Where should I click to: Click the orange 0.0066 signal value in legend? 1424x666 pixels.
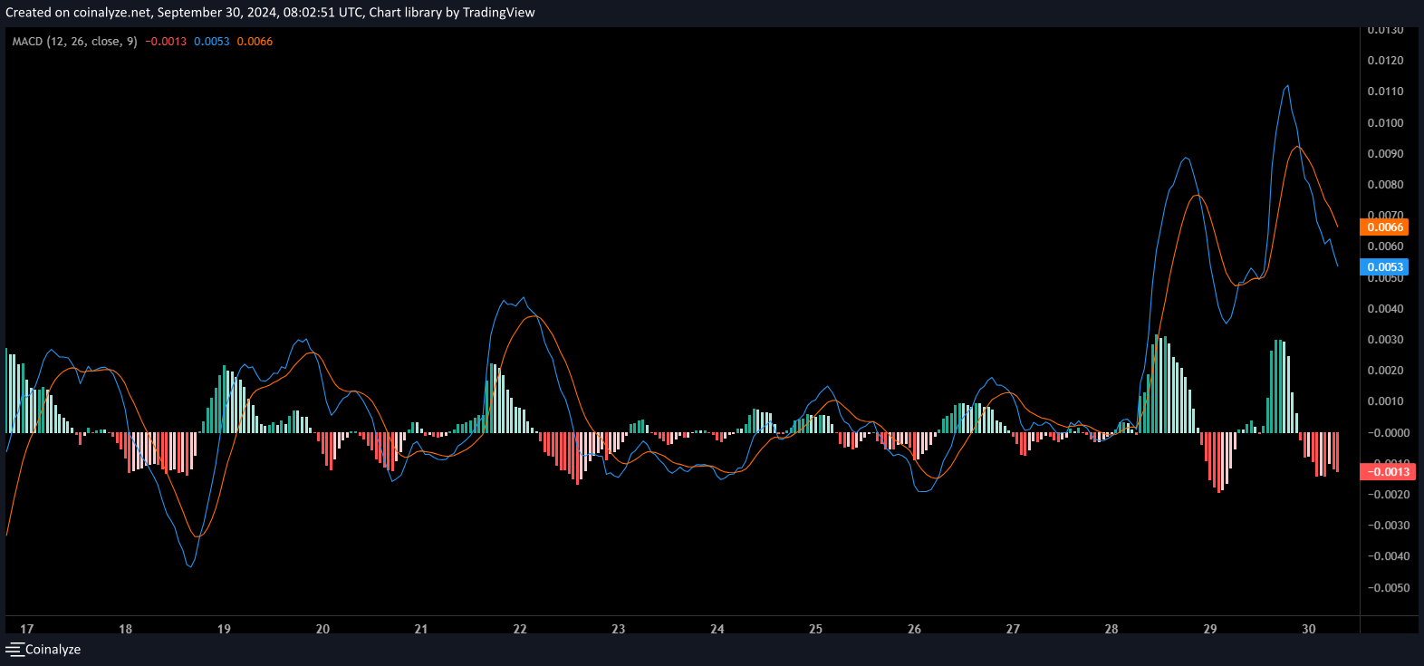point(255,42)
